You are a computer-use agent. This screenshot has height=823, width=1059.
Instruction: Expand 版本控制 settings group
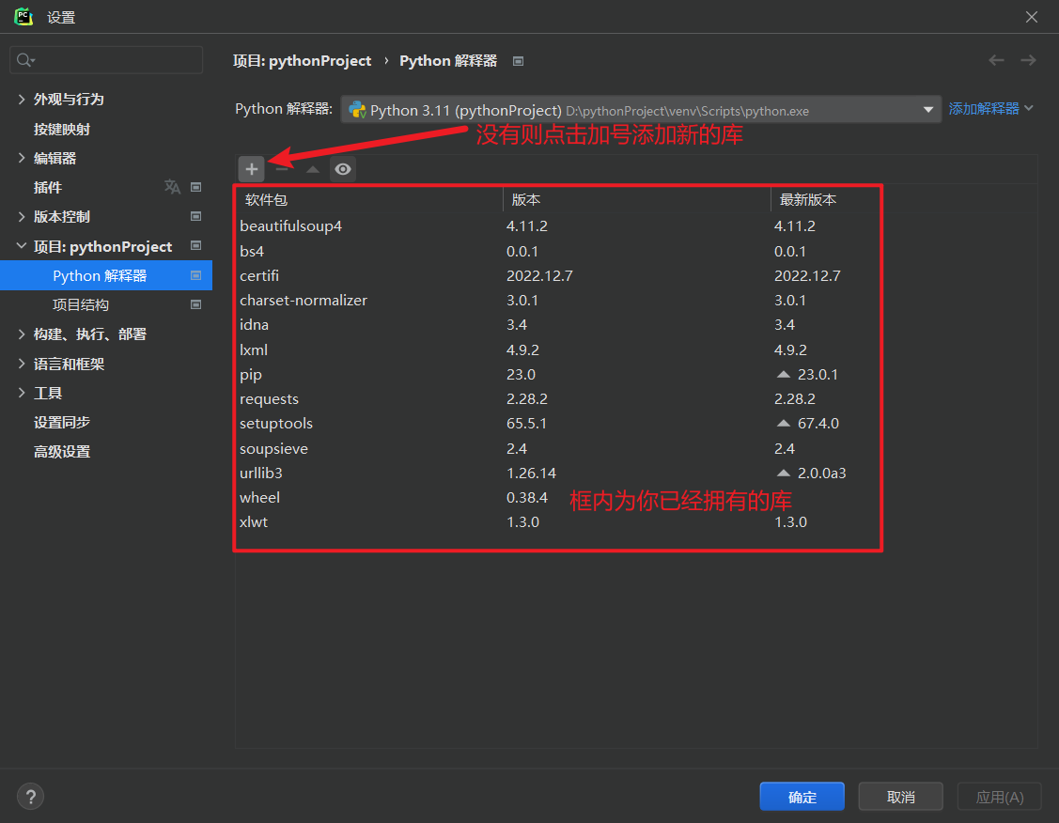22,216
